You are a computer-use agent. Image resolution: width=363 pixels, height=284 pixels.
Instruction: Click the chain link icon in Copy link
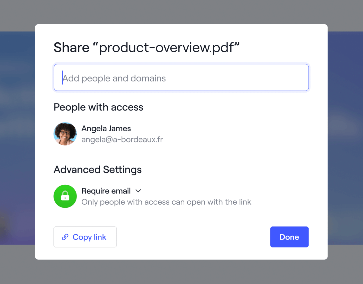click(x=65, y=237)
